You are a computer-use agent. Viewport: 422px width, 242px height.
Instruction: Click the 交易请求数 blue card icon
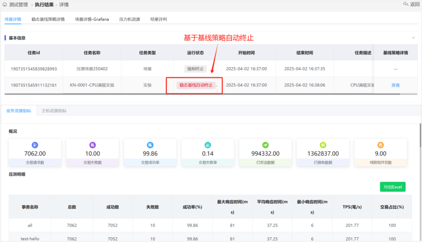pyautogui.click(x=35, y=145)
